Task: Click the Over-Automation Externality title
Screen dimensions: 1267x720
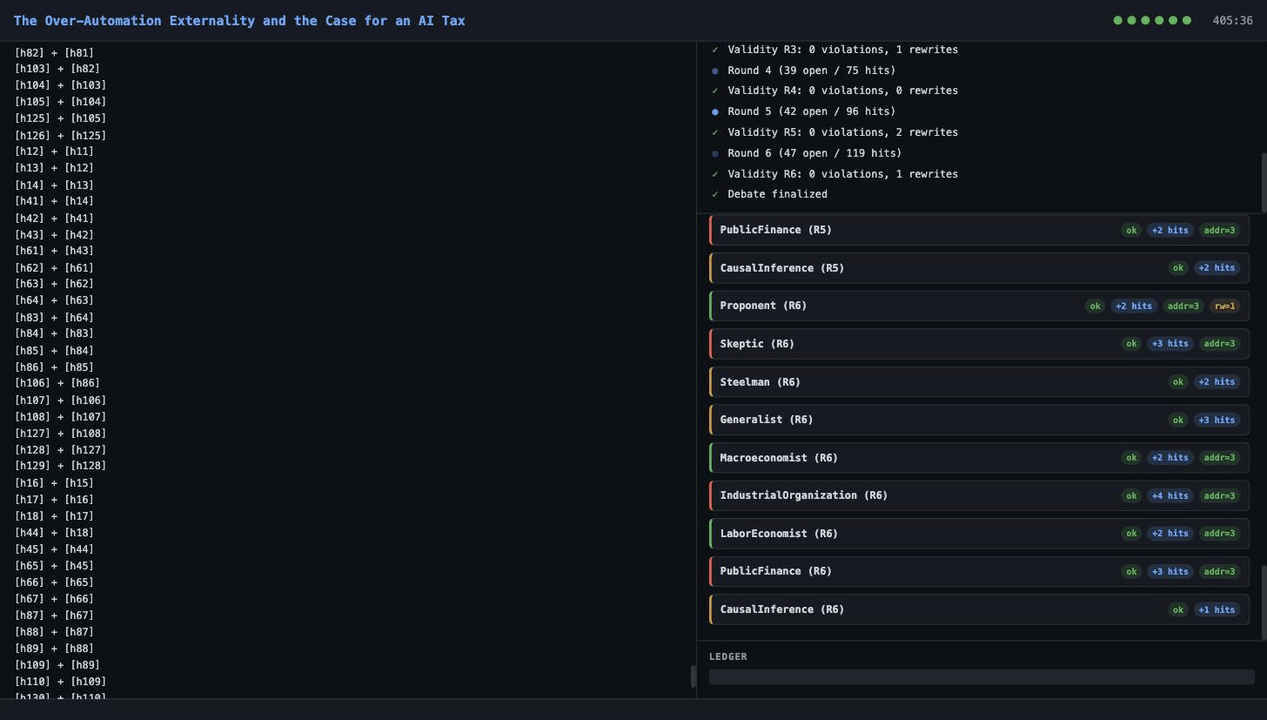Action: [239, 20]
